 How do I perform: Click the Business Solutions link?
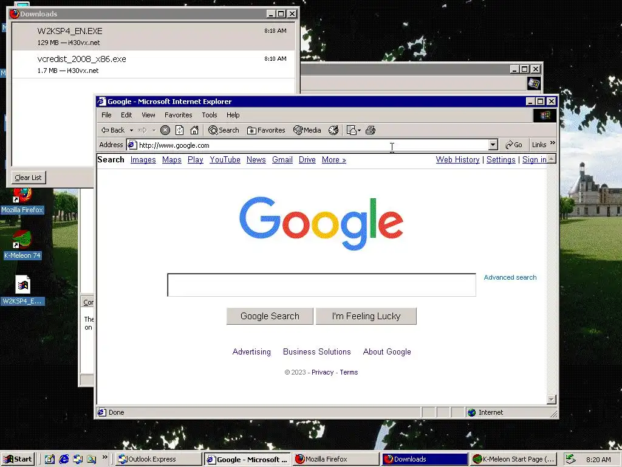click(x=317, y=352)
